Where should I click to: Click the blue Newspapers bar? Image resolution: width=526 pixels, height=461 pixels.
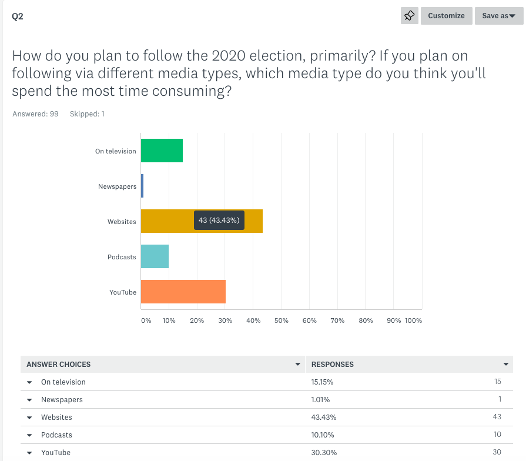(142, 186)
